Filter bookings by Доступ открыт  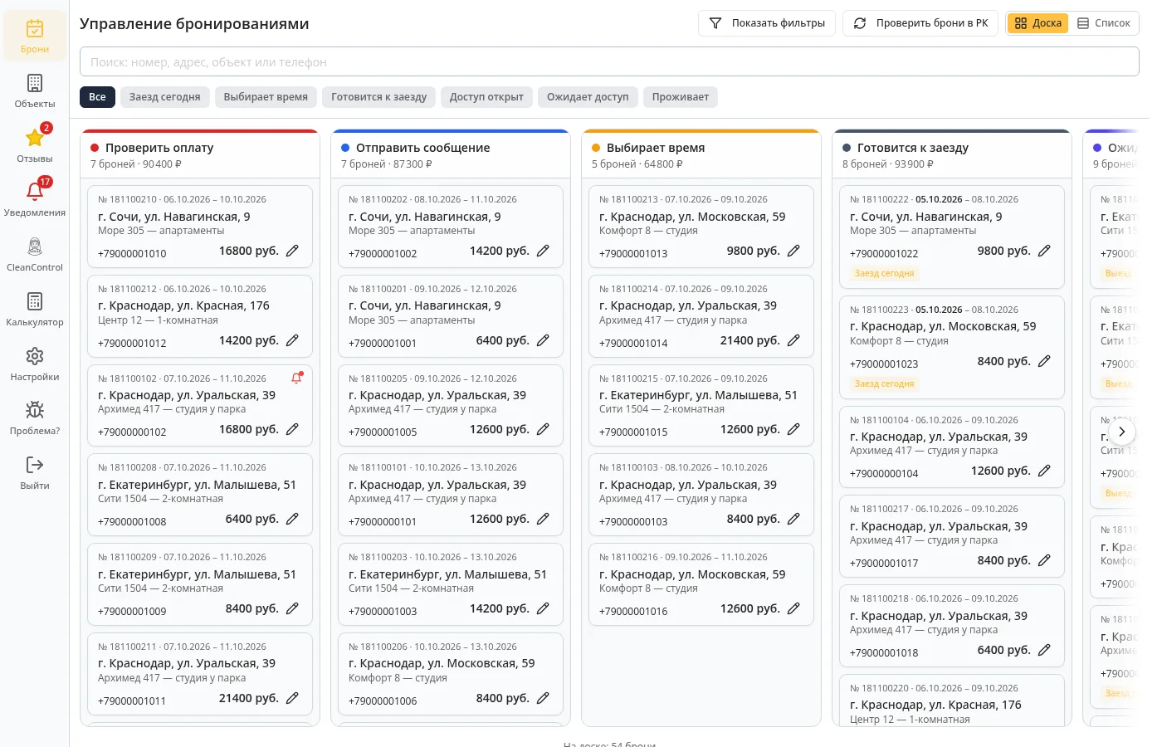point(486,97)
